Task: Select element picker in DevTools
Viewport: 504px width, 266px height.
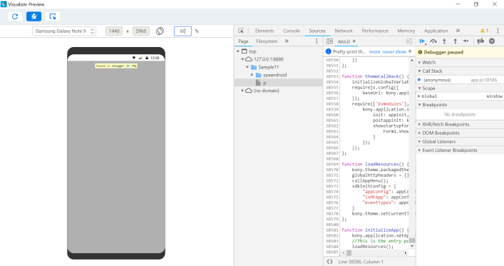Action: 241,31
